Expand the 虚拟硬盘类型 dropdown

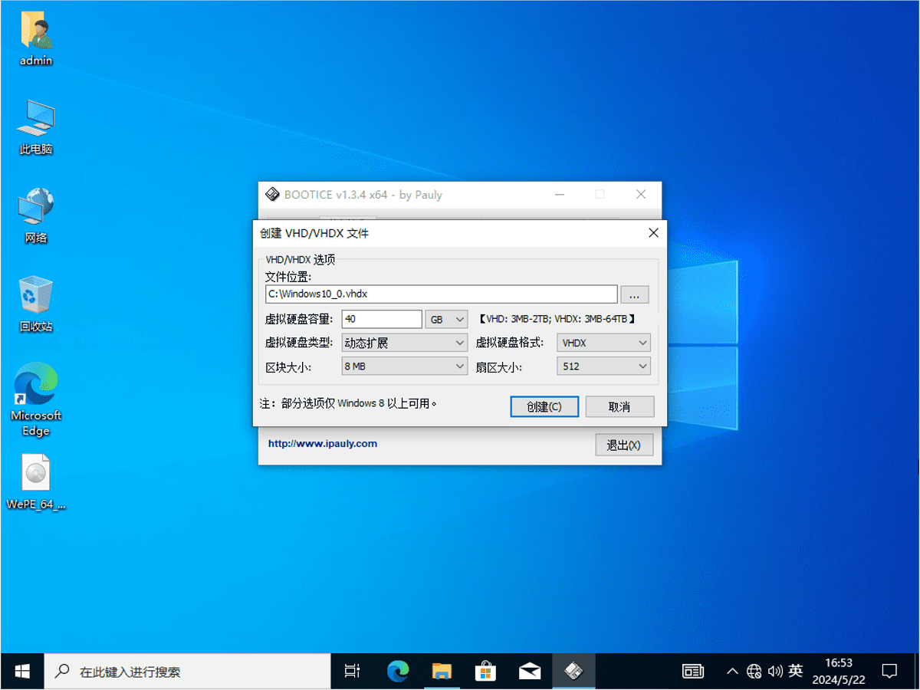click(x=404, y=343)
